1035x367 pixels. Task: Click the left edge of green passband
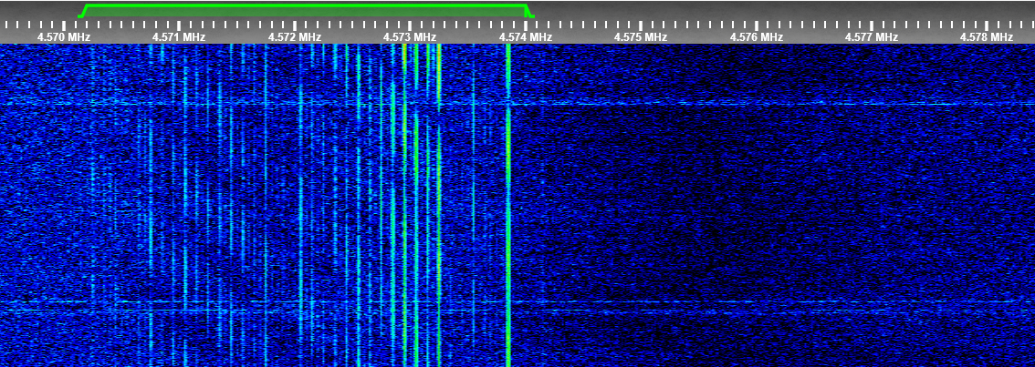coord(82,11)
